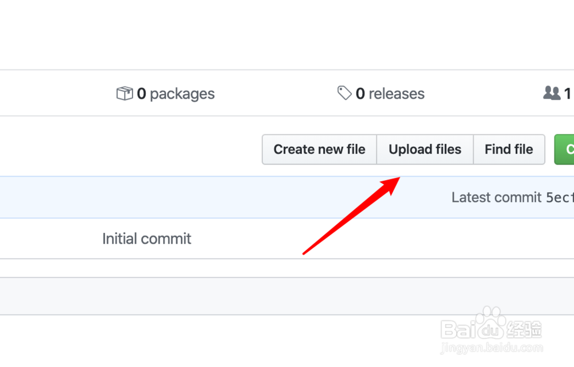
Task: Open the 0 packages link
Action: click(x=175, y=93)
